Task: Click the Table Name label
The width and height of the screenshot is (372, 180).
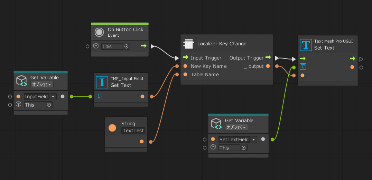Action: click(205, 74)
